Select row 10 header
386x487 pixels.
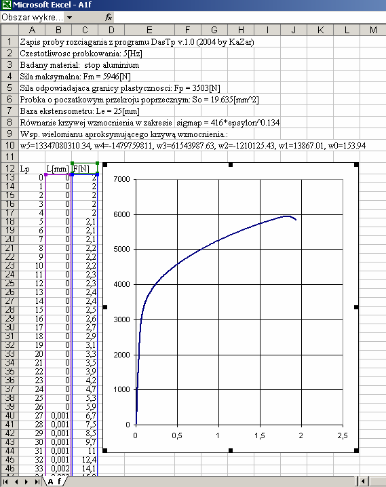click(x=9, y=145)
